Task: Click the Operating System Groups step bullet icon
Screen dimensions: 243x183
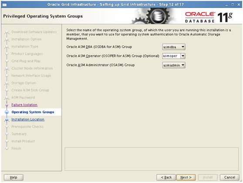Action: coord(7,112)
